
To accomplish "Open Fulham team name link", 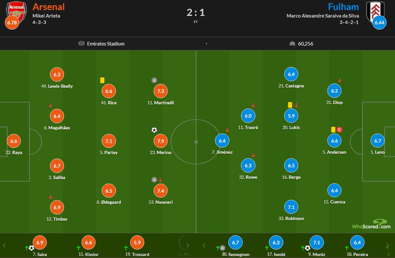I will coord(343,7).
